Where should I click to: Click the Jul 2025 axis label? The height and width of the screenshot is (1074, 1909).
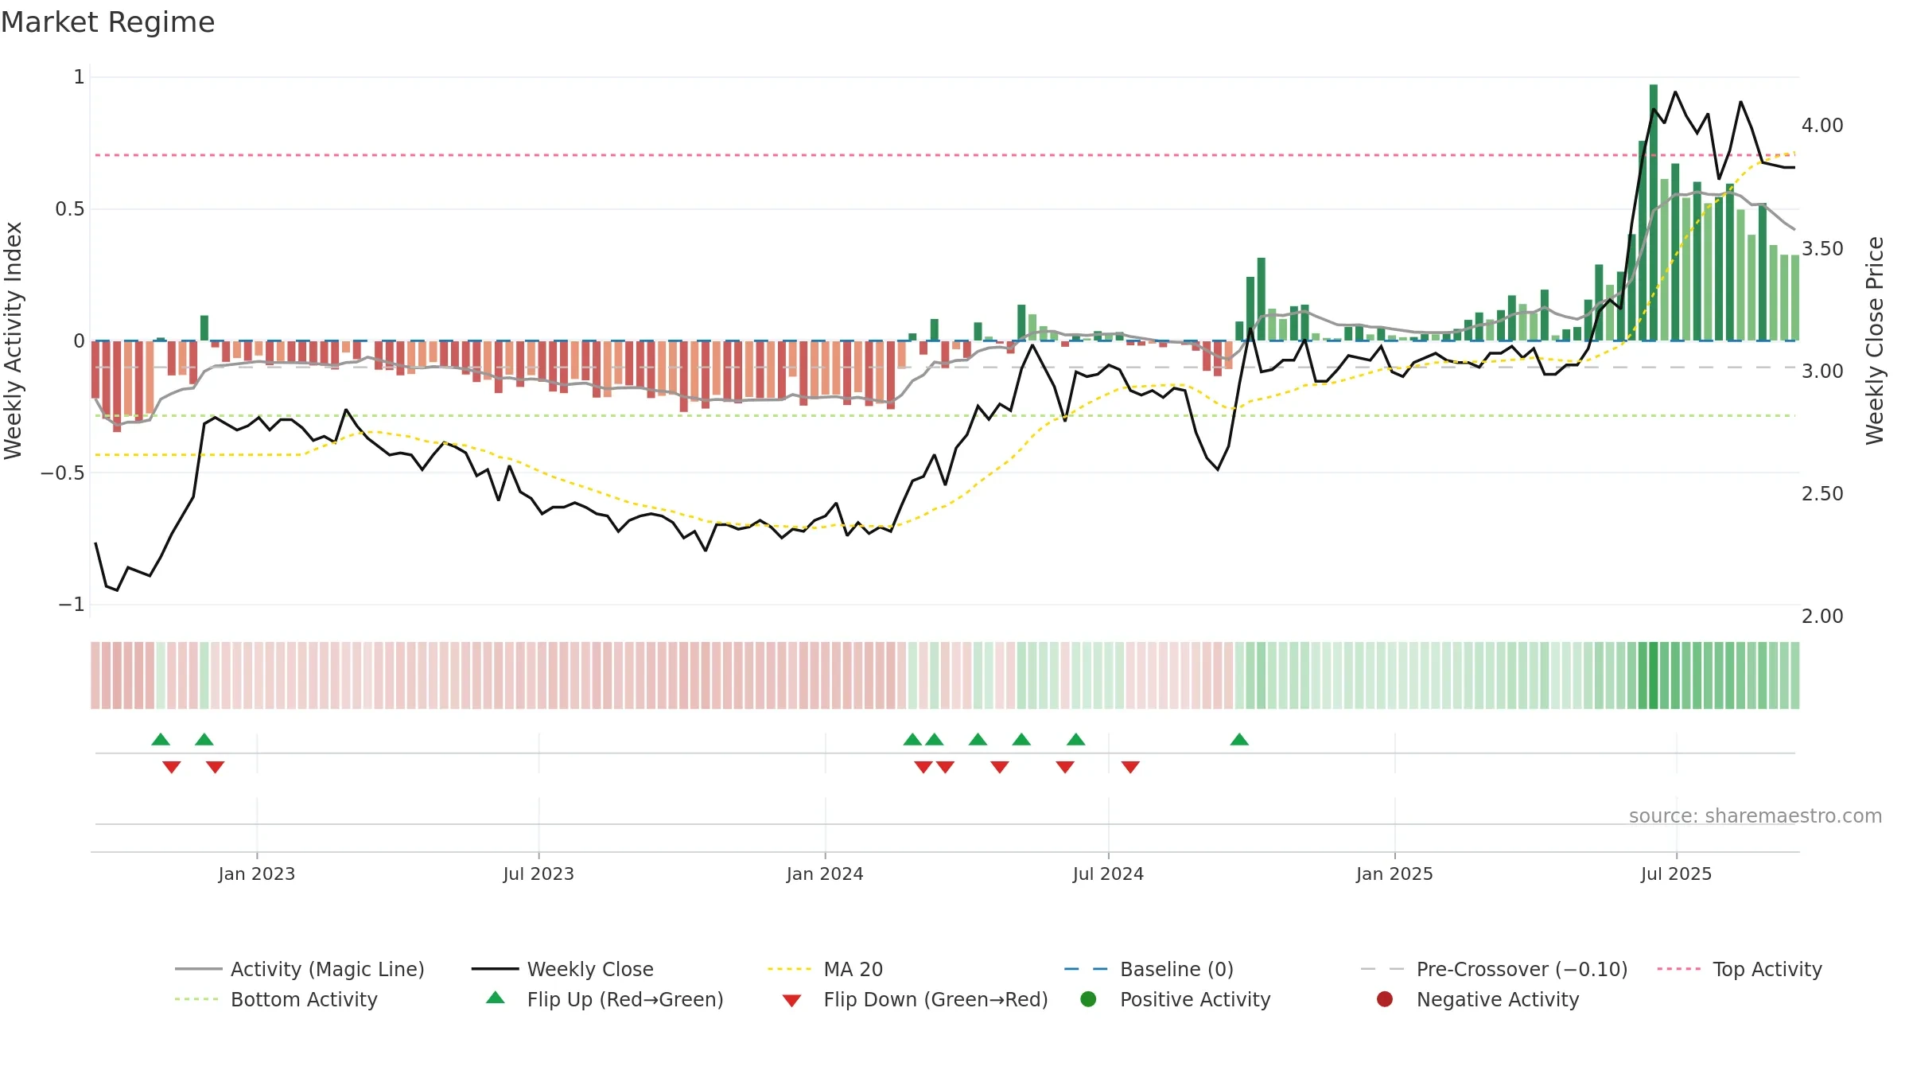(1676, 874)
